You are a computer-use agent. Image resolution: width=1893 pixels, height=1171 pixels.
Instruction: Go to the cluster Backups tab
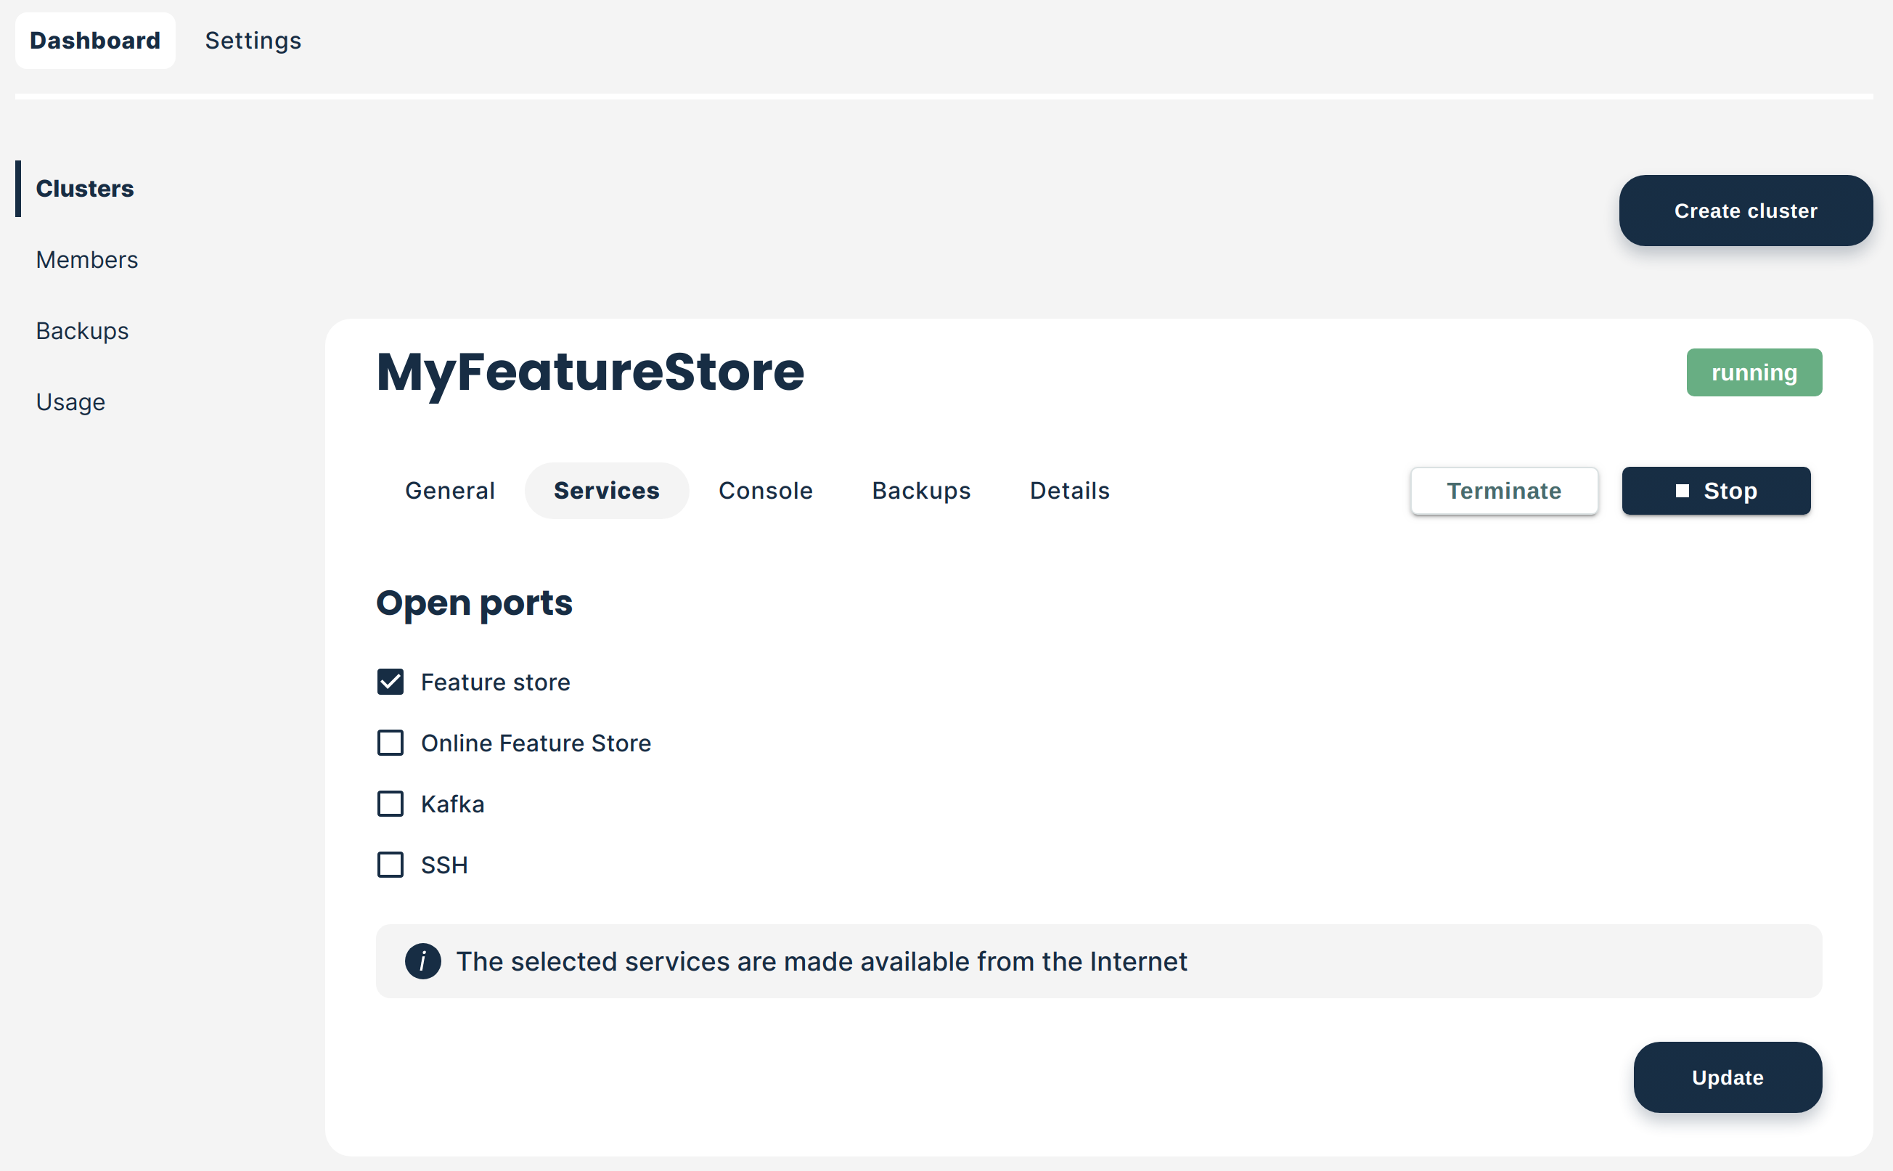click(921, 491)
